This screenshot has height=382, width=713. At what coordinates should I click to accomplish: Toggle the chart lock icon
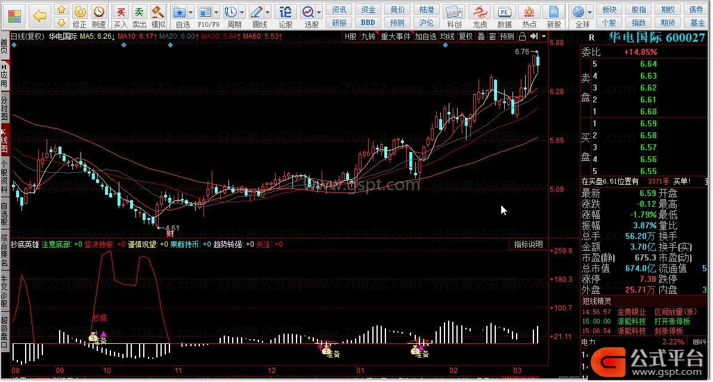tap(523, 36)
